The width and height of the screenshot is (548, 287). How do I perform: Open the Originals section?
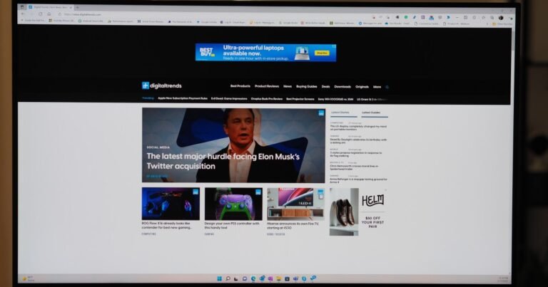pos(362,87)
